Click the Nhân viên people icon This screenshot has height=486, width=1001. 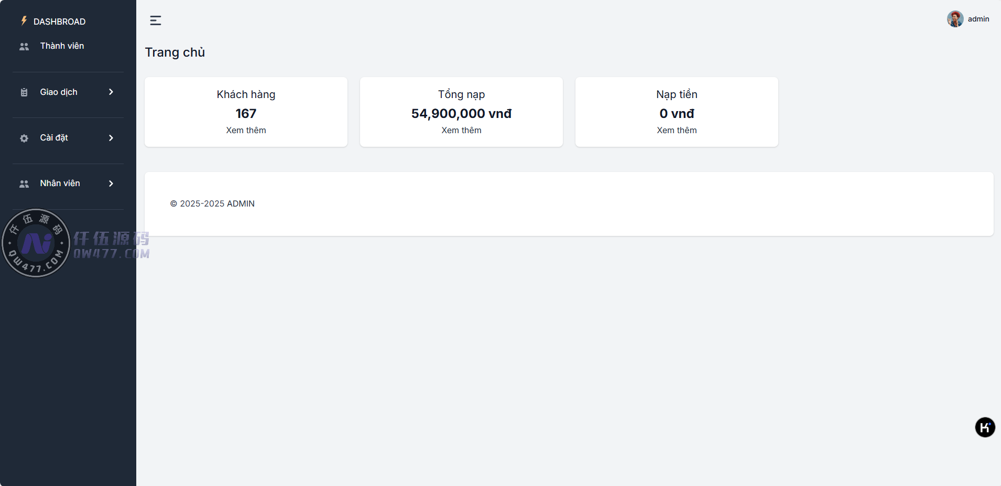click(24, 184)
